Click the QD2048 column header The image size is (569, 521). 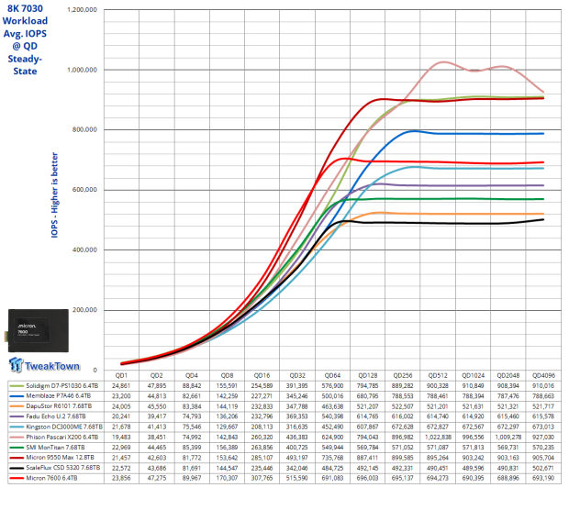pyautogui.click(x=508, y=375)
